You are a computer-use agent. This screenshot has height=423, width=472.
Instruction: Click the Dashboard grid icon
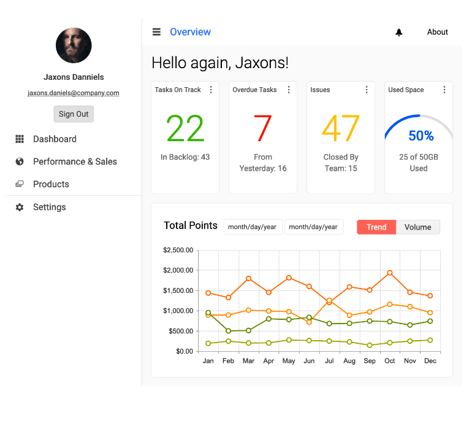[x=20, y=139]
